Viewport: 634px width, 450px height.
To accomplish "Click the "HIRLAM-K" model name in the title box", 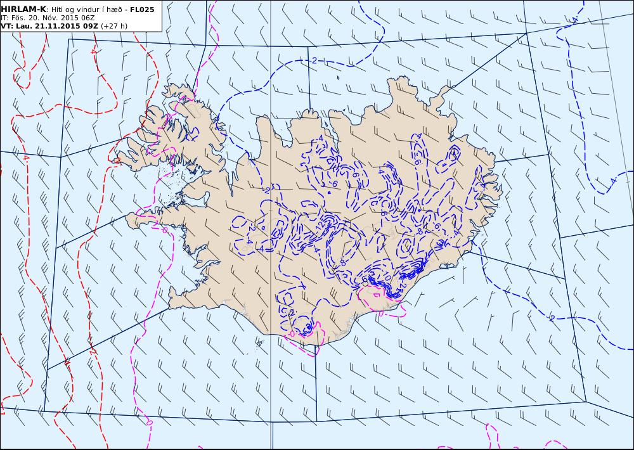I will click(24, 10).
